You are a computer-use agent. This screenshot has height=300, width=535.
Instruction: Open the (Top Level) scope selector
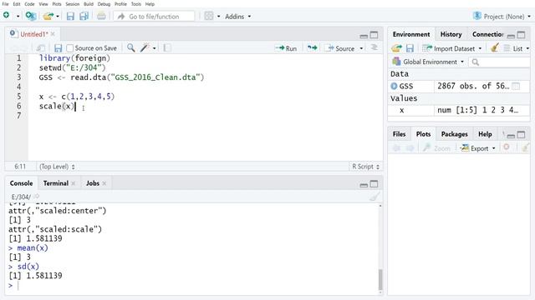pyautogui.click(x=57, y=167)
